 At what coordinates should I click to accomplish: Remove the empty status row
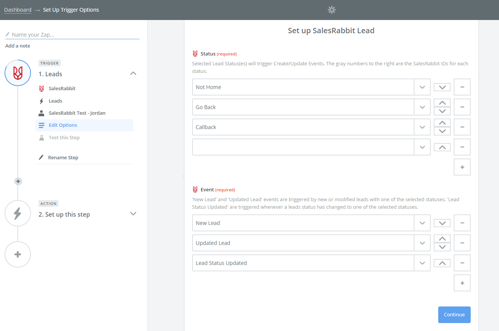click(x=462, y=147)
